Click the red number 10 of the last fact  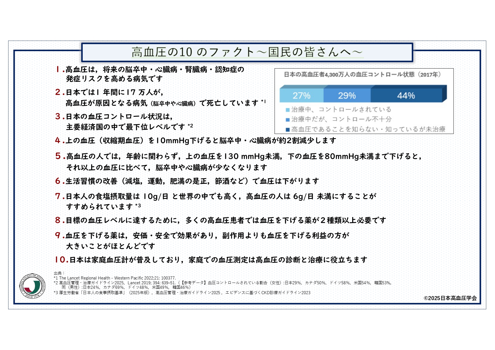click(x=61, y=259)
